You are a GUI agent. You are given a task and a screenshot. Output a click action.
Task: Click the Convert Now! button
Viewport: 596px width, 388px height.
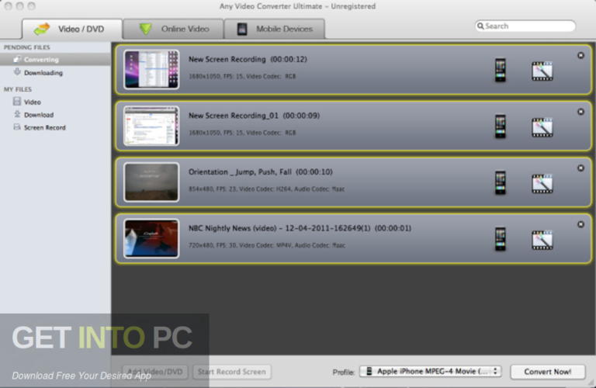[547, 372]
